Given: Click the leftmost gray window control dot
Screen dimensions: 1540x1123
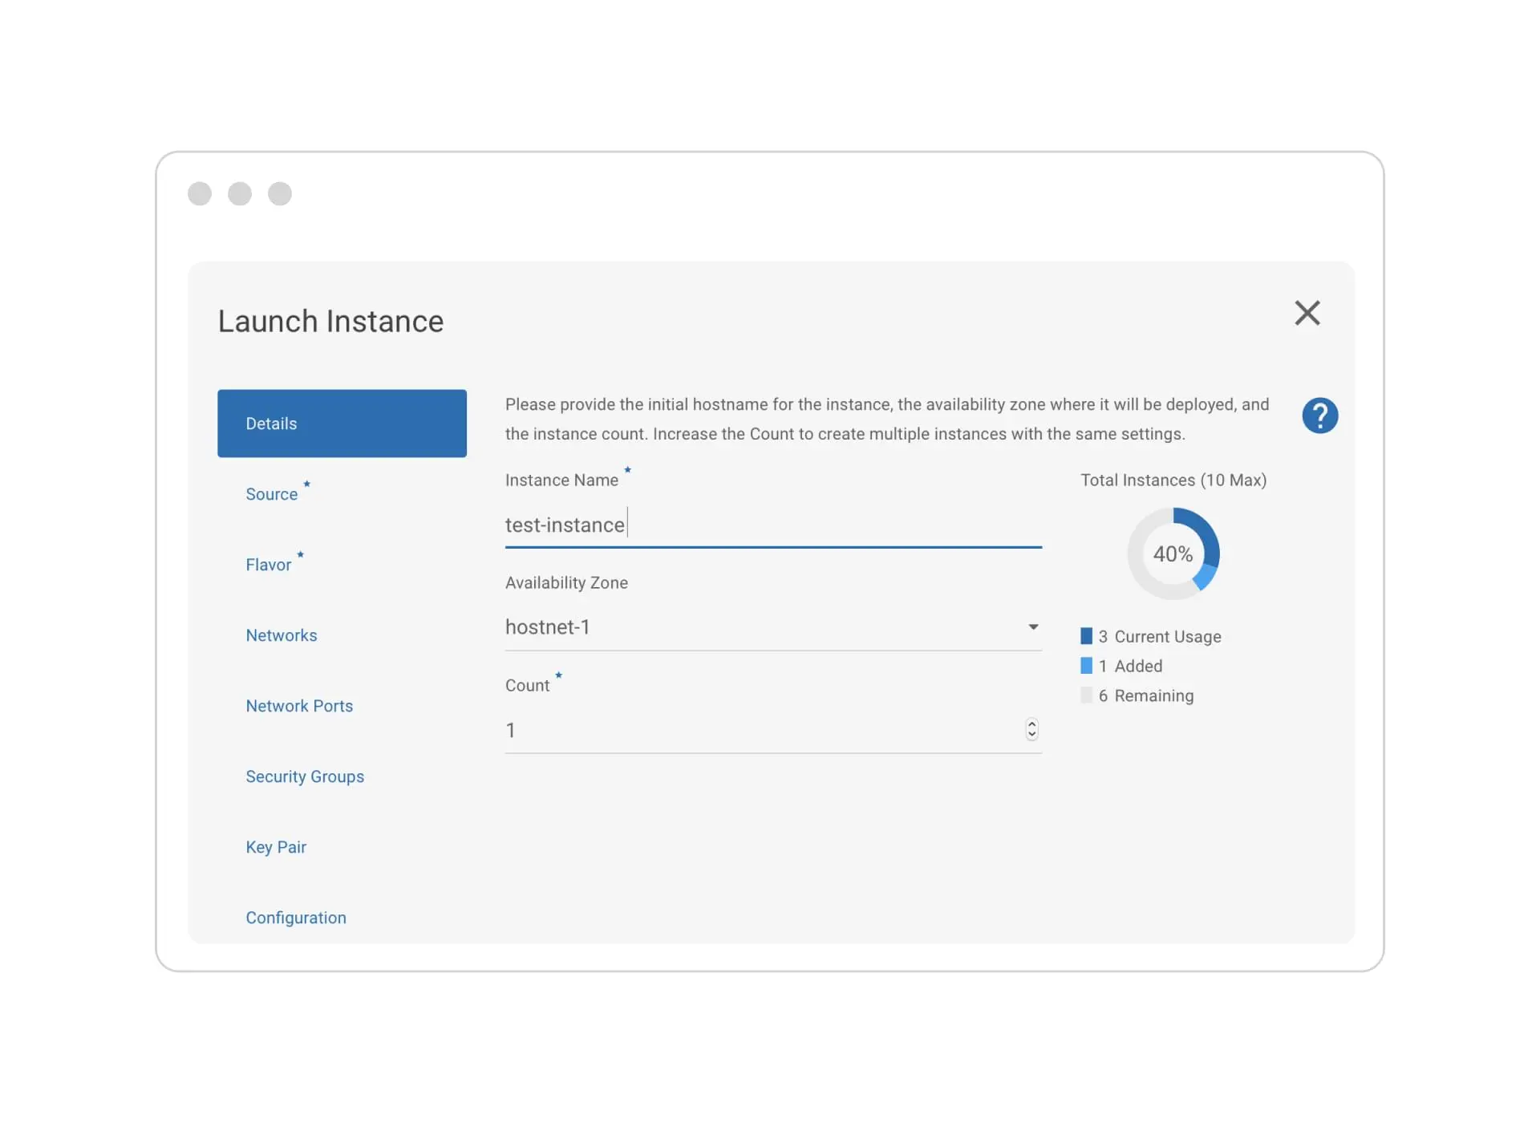Looking at the screenshot, I should (x=200, y=193).
